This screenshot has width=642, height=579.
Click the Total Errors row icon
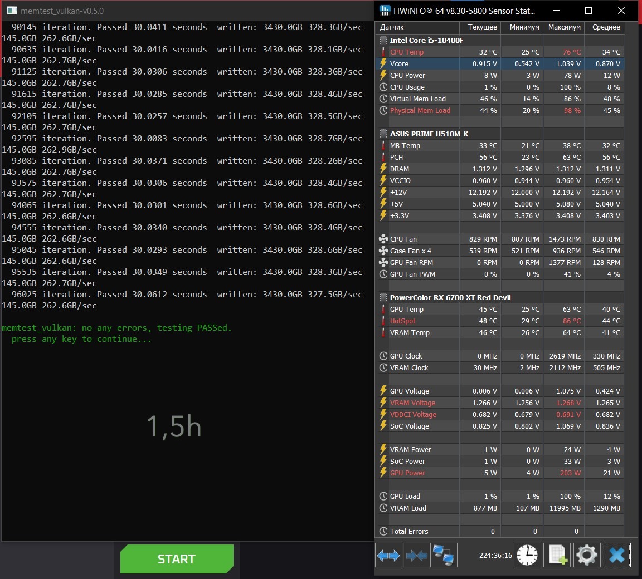coord(383,531)
